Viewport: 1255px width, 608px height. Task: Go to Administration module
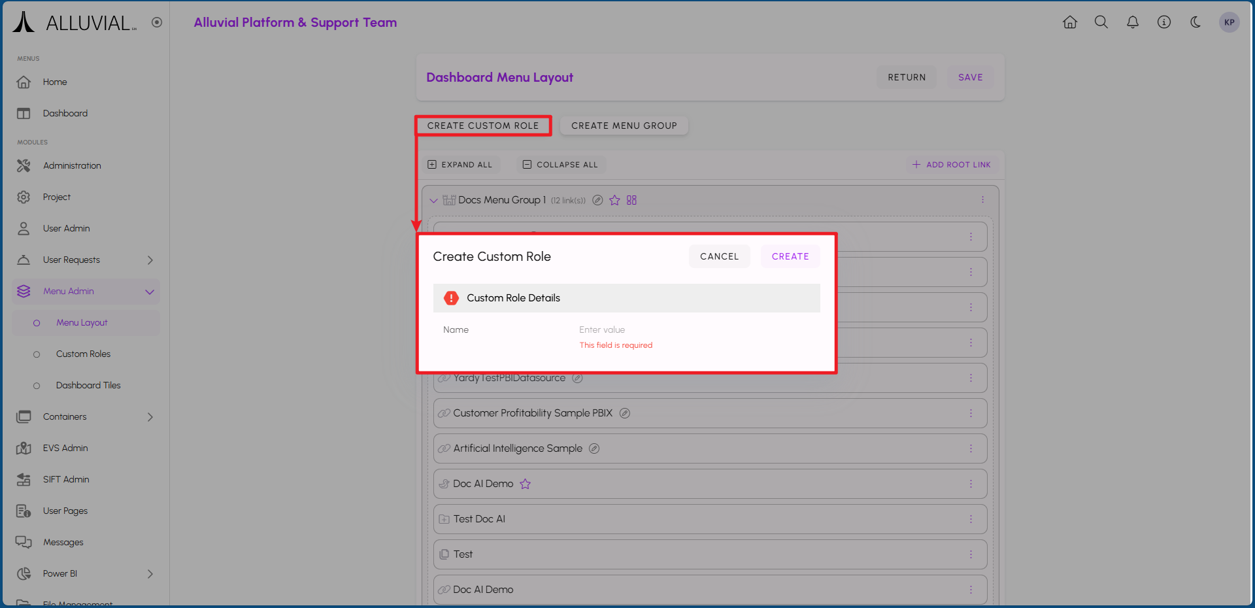pos(72,166)
